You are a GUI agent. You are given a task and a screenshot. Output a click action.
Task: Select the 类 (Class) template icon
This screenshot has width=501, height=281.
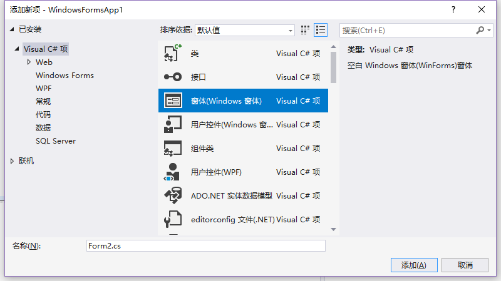[x=173, y=53]
